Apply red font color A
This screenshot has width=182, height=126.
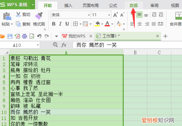pyautogui.click(x=107, y=24)
